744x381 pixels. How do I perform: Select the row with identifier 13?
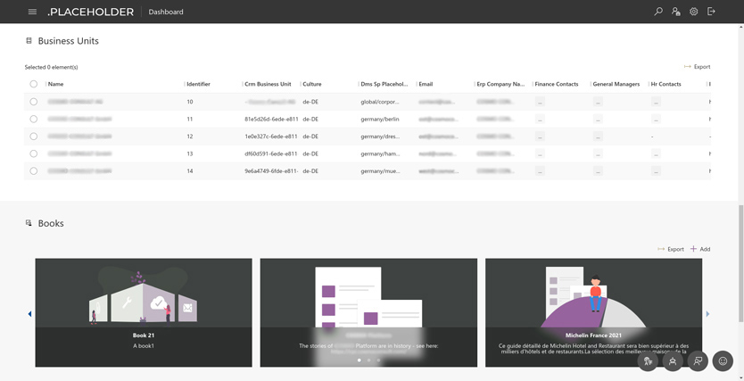click(34, 153)
